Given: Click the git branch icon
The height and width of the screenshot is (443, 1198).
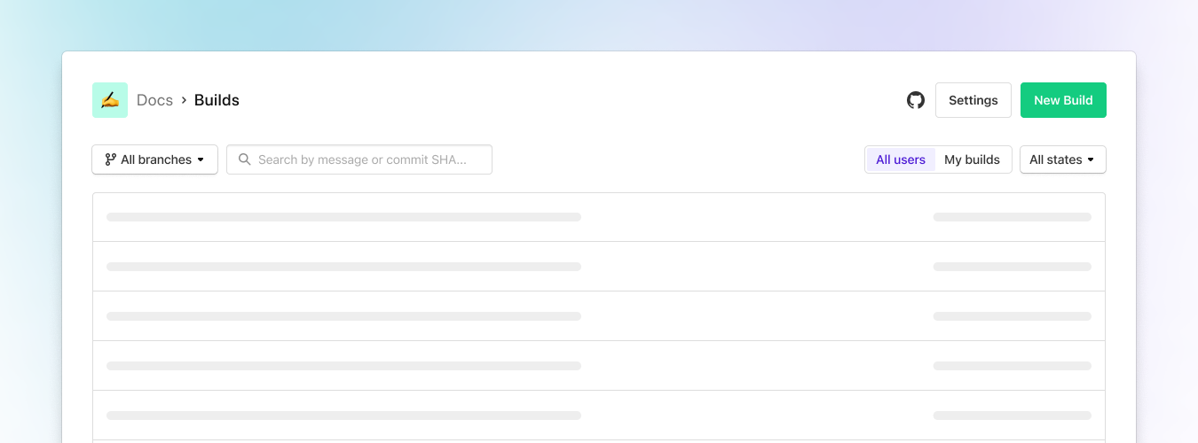Looking at the screenshot, I should (x=110, y=159).
